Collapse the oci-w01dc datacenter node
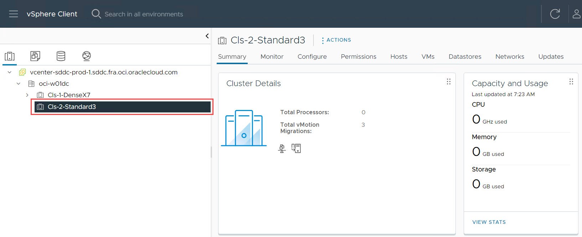This screenshot has width=582, height=237. point(19,84)
